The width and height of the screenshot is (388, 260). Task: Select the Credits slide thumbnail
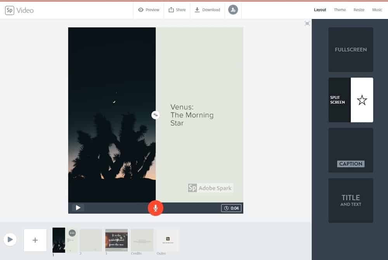click(142, 239)
